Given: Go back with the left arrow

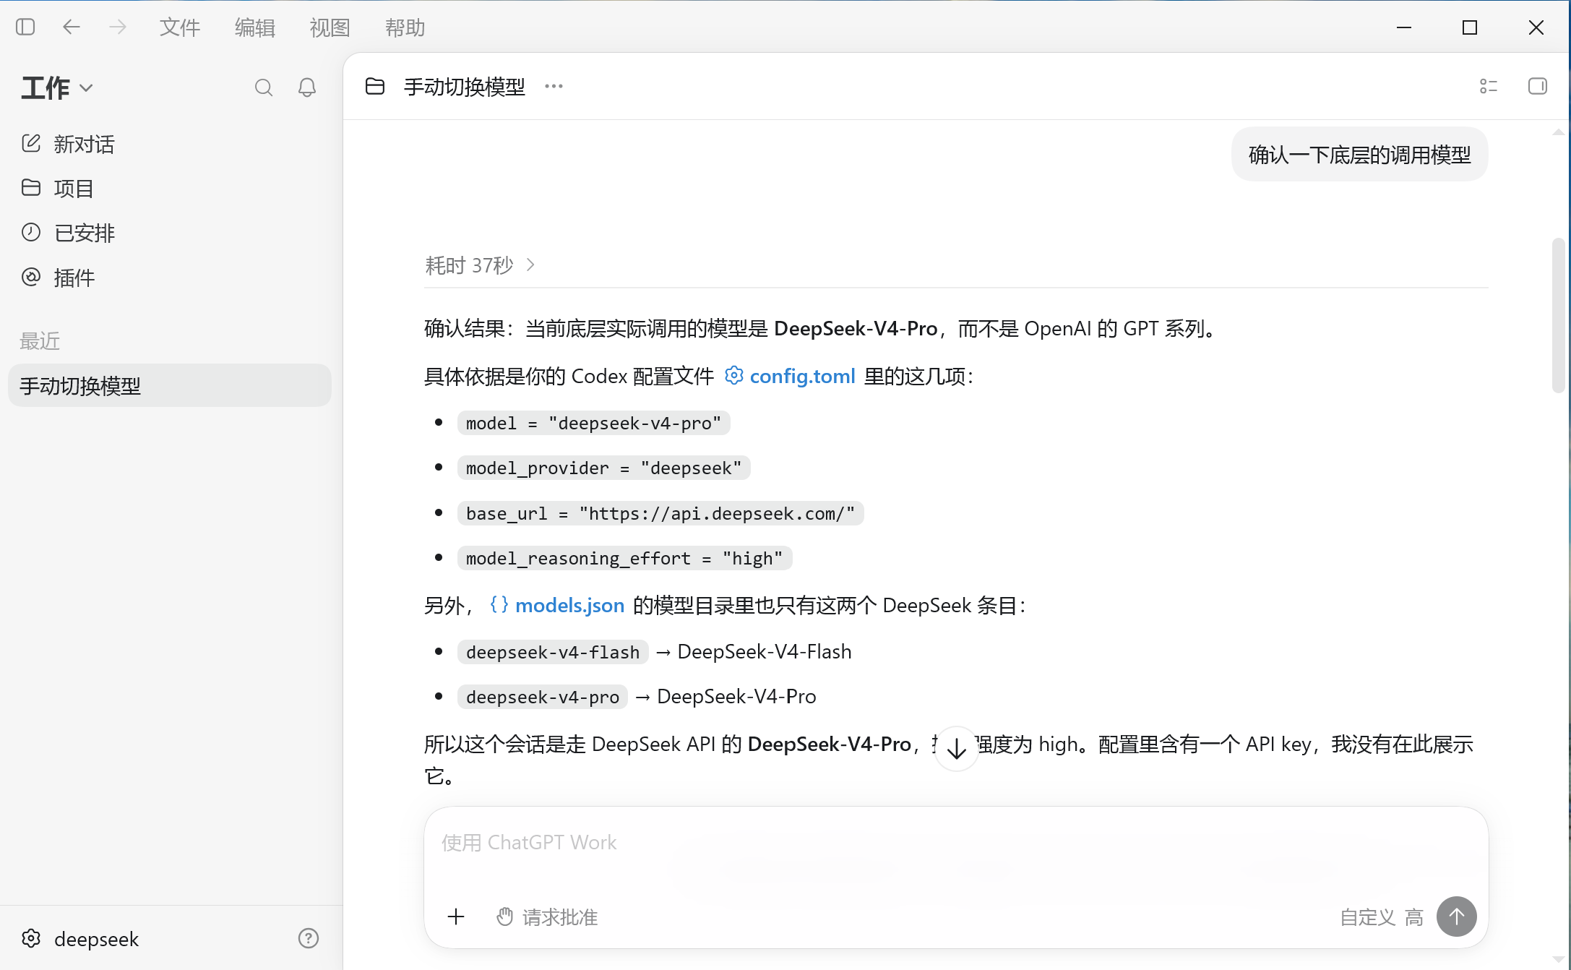Looking at the screenshot, I should (71, 27).
